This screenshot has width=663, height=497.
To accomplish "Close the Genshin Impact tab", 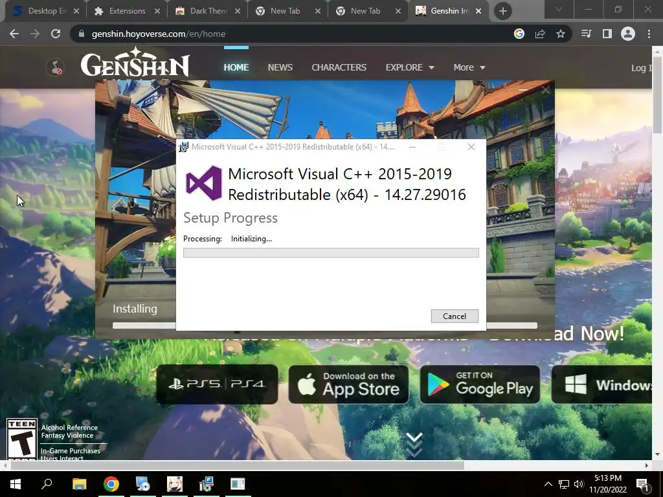I will (478, 11).
